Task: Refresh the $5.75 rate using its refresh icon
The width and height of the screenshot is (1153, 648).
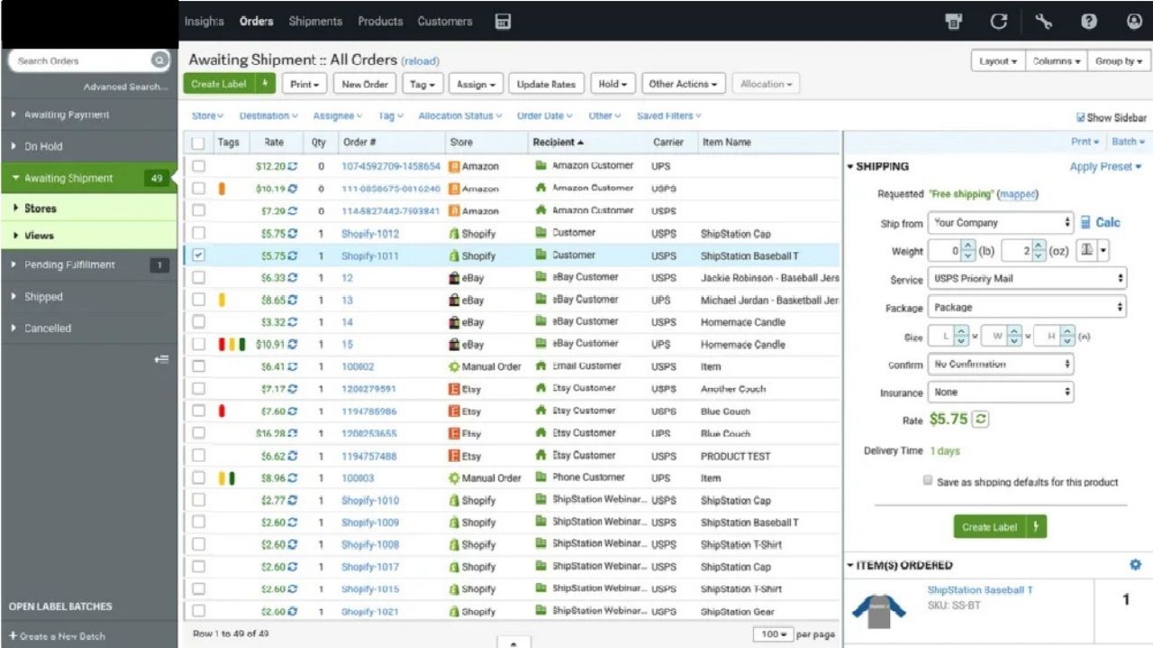Action: coord(981,418)
